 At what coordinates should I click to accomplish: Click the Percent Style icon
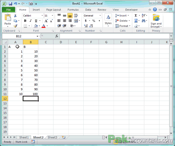tap(94, 21)
